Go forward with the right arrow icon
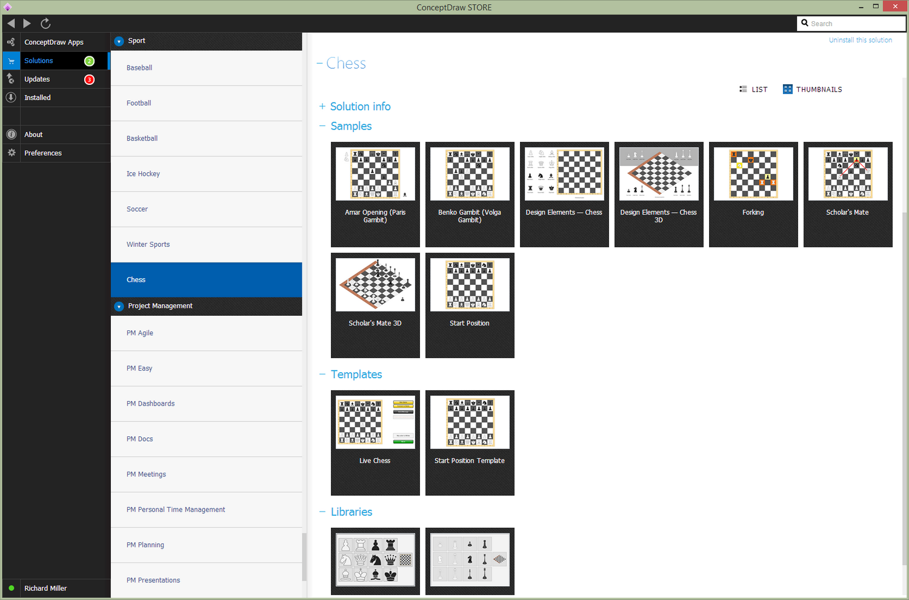 pos(27,23)
